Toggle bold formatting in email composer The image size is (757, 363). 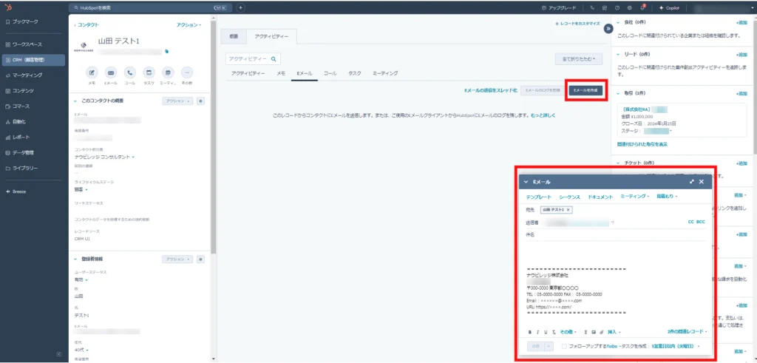(529, 332)
